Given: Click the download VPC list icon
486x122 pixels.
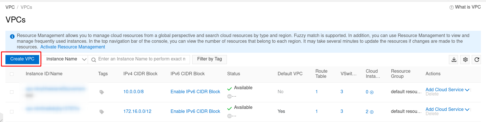Looking at the screenshot, I should tap(454, 60).
